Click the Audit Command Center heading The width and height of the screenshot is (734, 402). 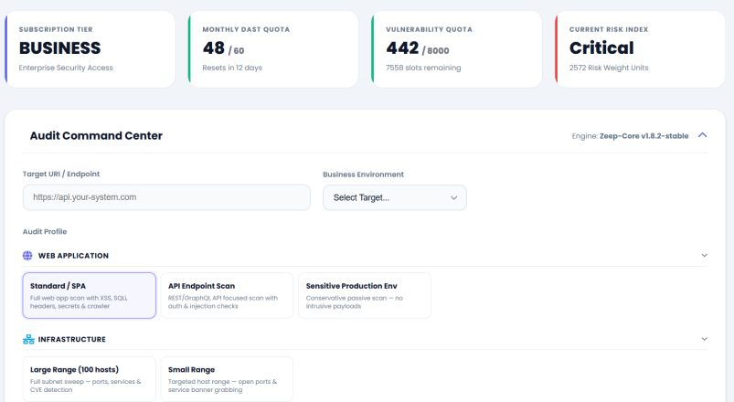click(x=96, y=136)
